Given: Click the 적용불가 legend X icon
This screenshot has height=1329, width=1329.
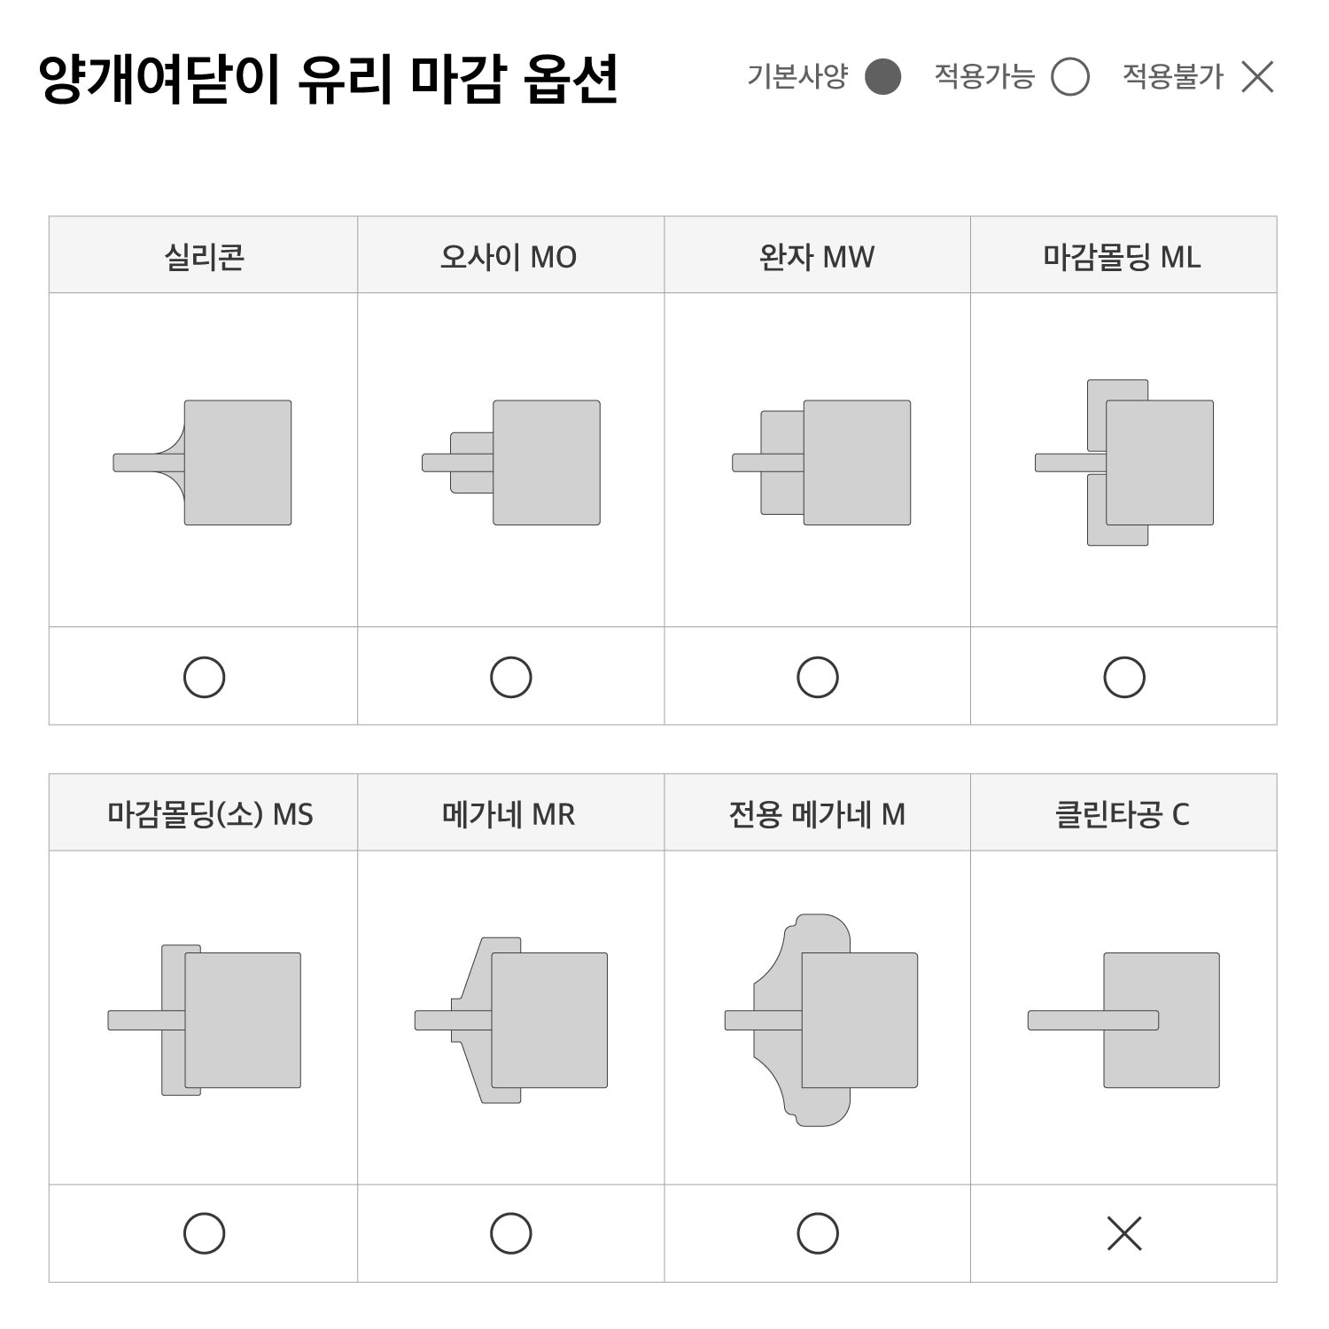Looking at the screenshot, I should pos(1257,77).
